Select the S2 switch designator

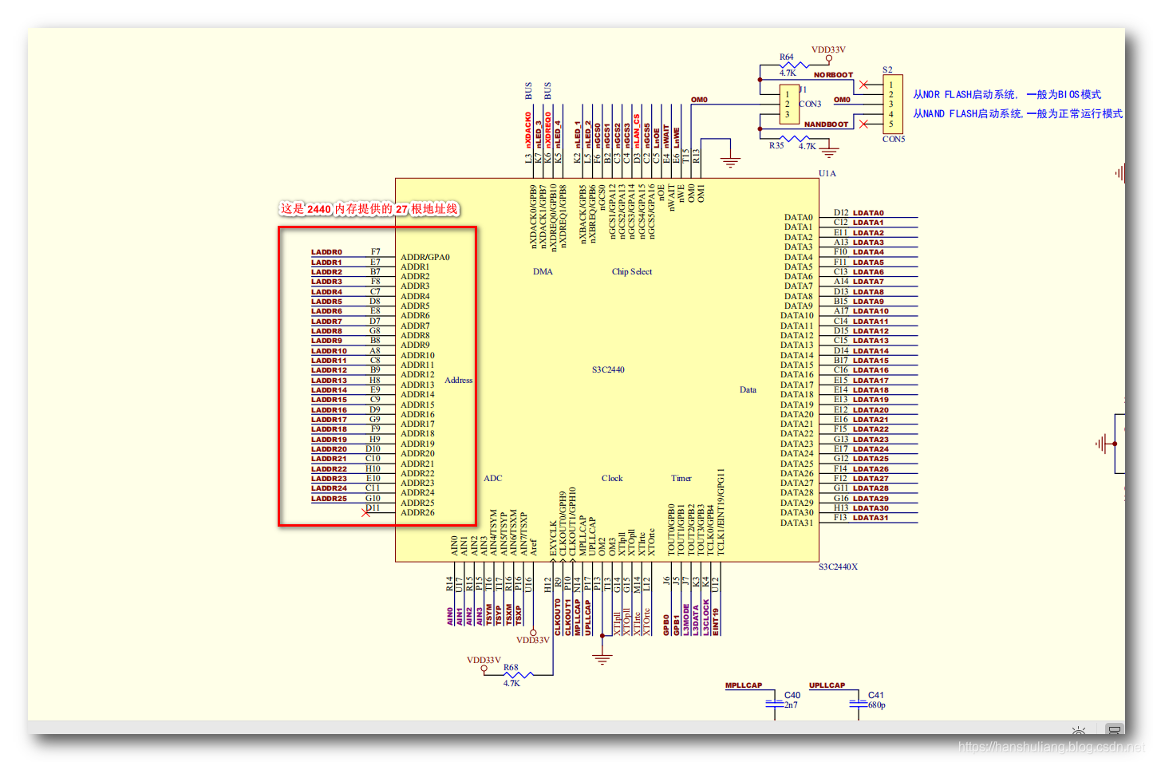[887, 69]
